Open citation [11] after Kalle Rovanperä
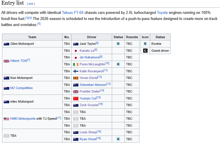Viewport: 221px width, 146px height. pyautogui.click(x=105, y=70)
